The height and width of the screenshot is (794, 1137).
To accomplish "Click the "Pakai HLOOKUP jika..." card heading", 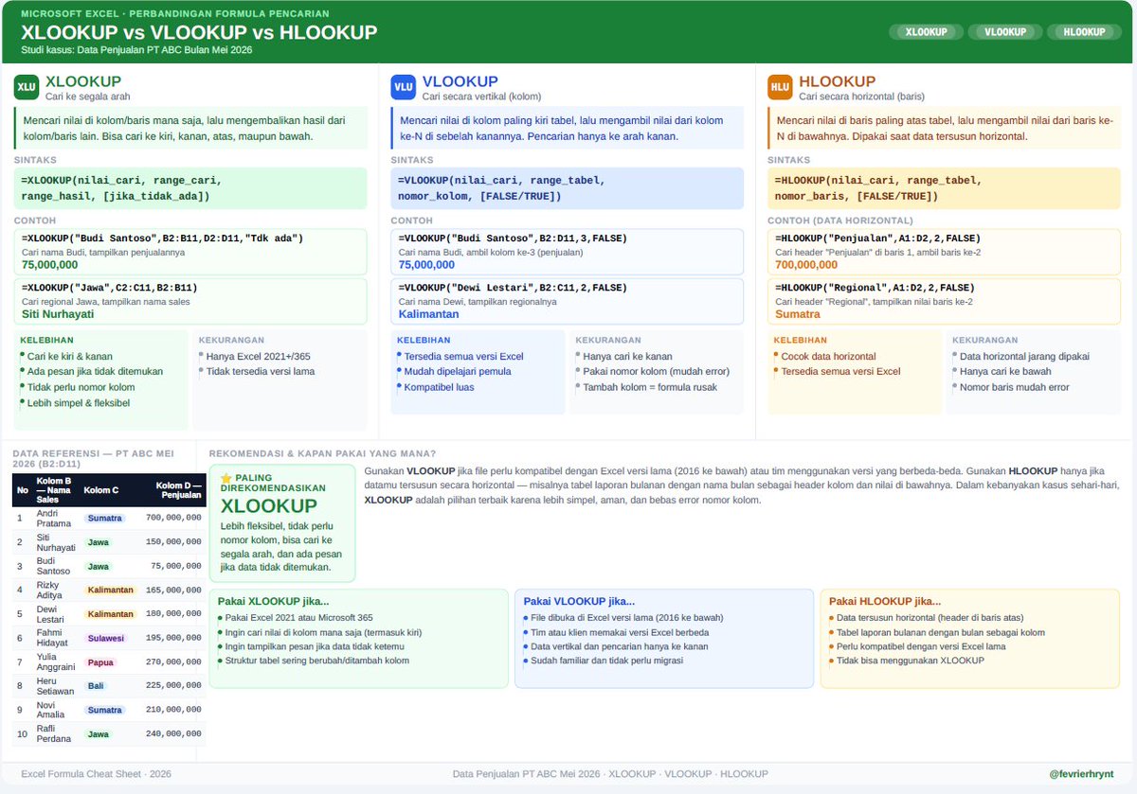I will coord(885,601).
